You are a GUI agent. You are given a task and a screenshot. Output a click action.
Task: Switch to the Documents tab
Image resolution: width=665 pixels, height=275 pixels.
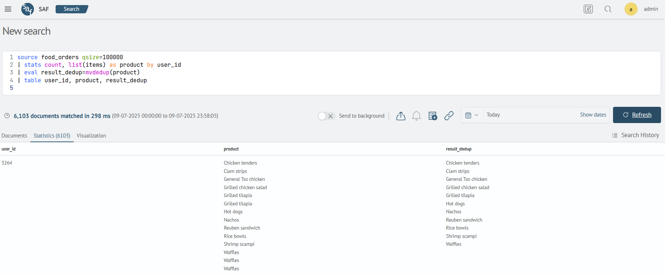[14, 136]
